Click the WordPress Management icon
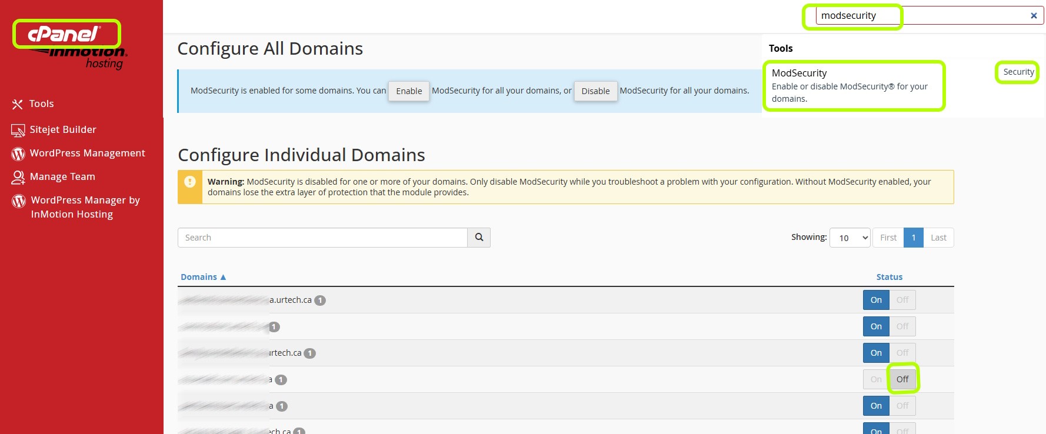Viewport: 1046px width, 434px height. (18, 153)
